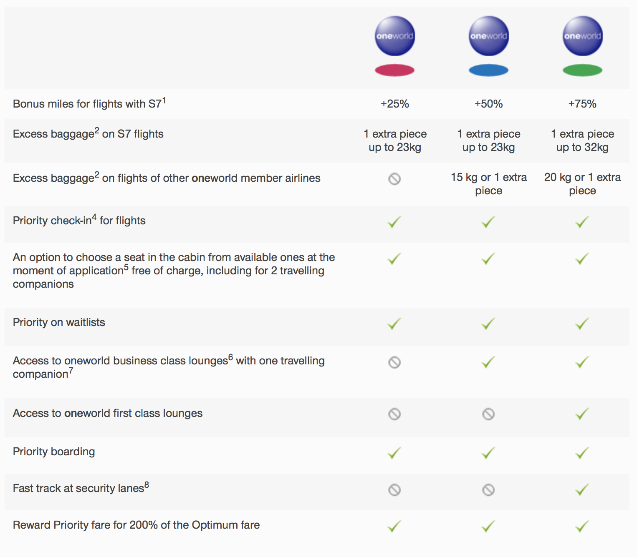Click the red ruby tier oval

394,70
